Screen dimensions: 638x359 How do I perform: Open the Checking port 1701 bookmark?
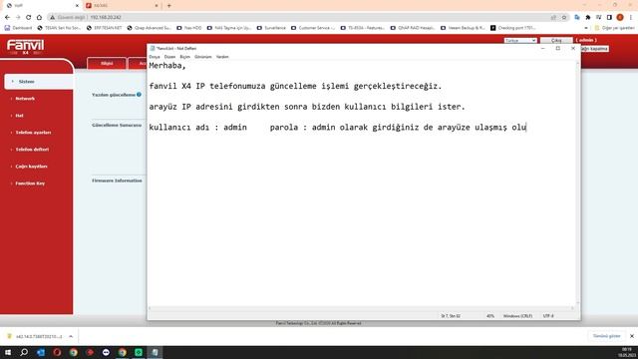coord(513,28)
